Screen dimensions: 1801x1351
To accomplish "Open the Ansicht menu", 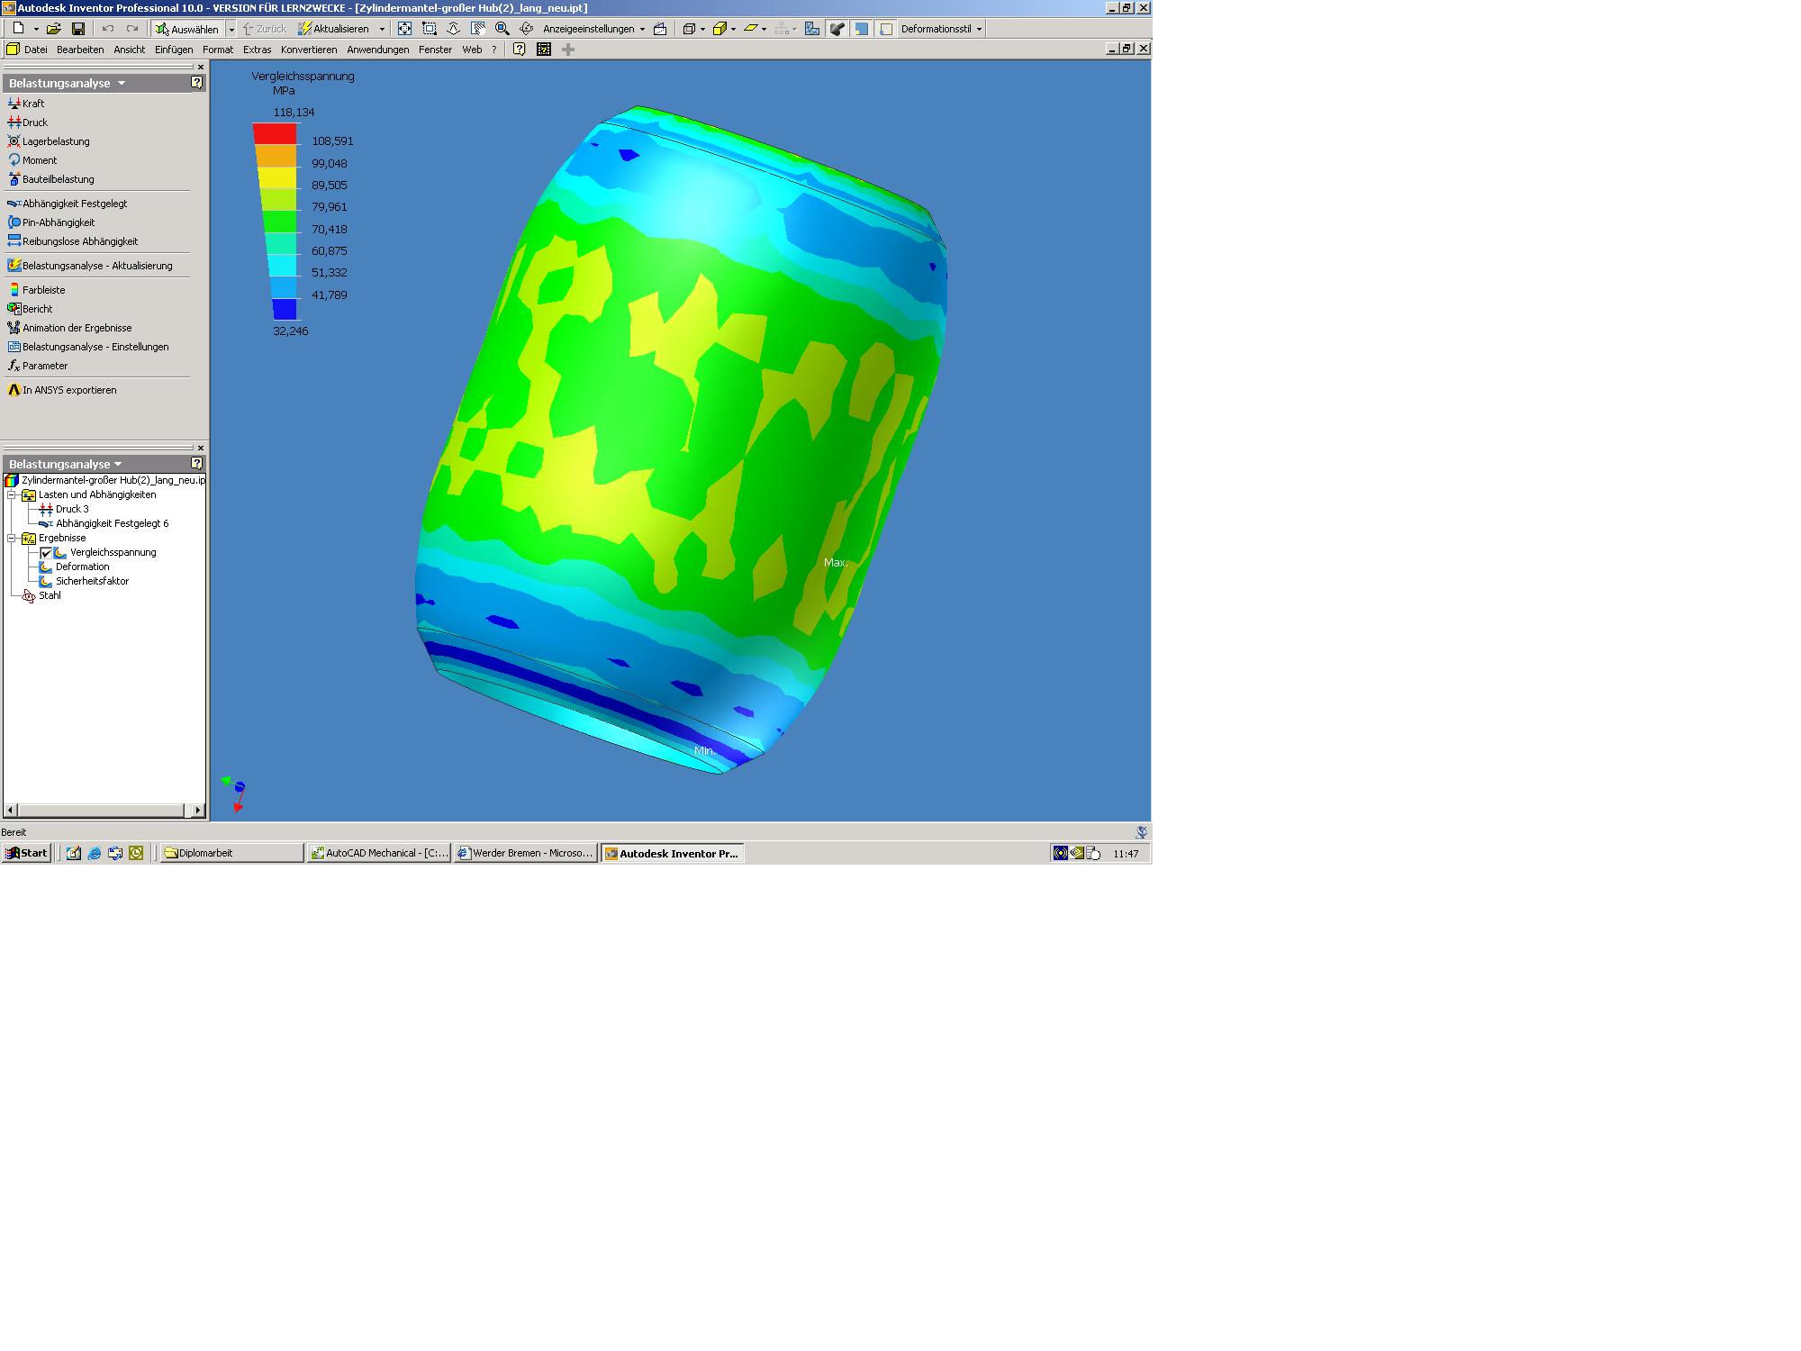I will tap(129, 50).
